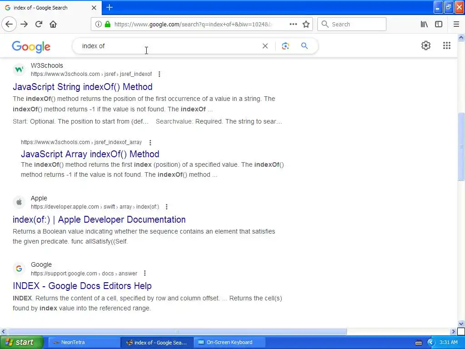465x349 pixels.
Task: Search by image with Google Lens icon
Action: (x=285, y=46)
